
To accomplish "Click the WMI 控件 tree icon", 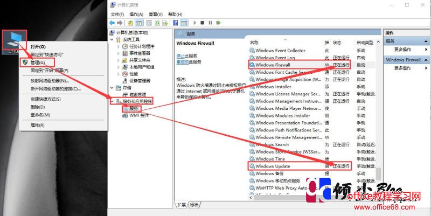I will pos(125,115).
